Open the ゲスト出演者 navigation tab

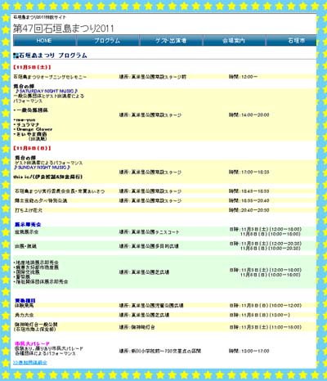[x=171, y=41]
